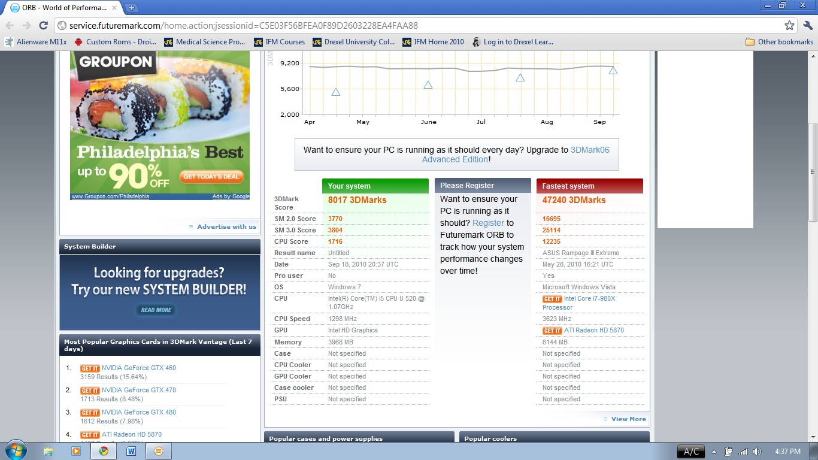This screenshot has width=818, height=460.
Task: Open Microsoft Word from the taskbar
Action: [131, 451]
